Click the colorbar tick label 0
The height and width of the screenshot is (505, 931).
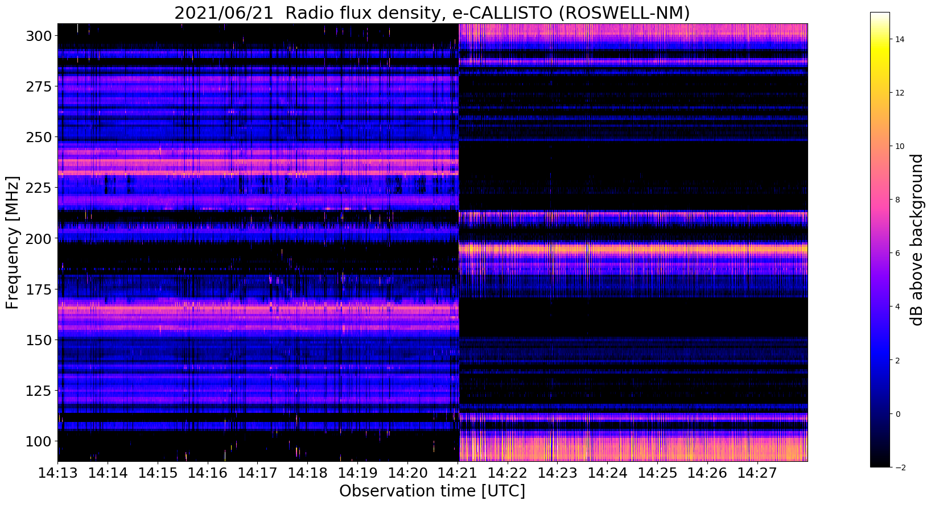pos(897,413)
